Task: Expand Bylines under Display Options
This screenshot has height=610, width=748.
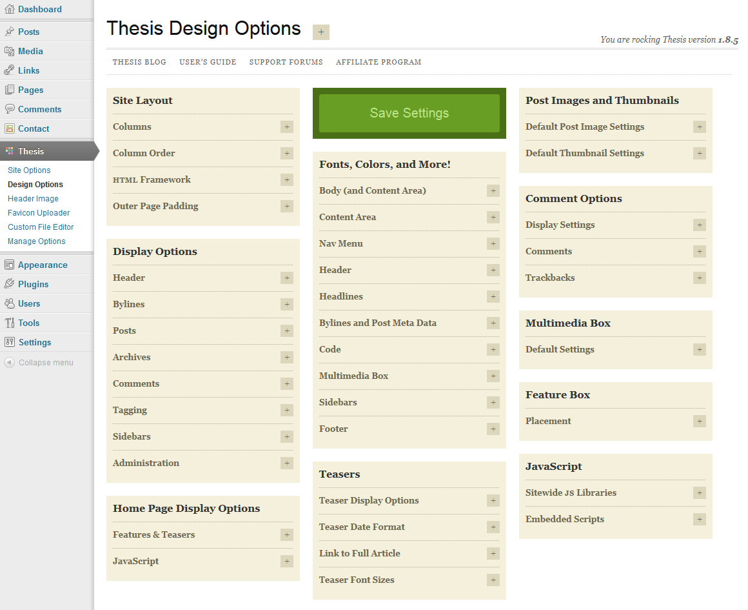Action: pos(287,304)
